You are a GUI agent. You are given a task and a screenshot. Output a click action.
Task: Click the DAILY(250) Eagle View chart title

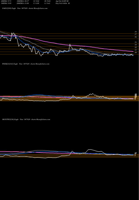point(25,8)
